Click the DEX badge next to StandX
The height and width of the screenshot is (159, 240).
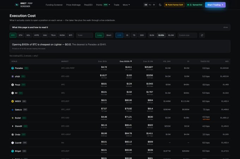click(x=25, y=126)
